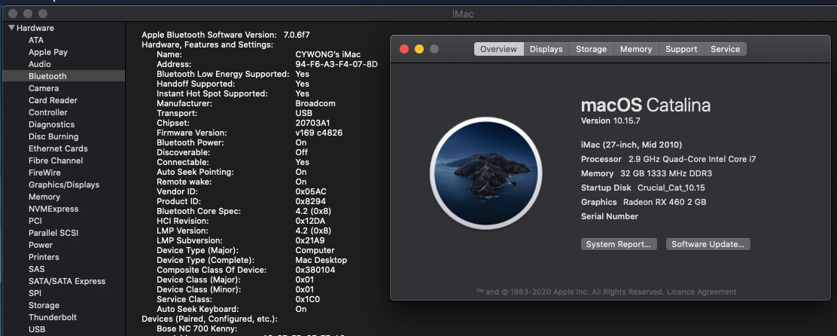Open the Fibre Channel entry
This screenshot has height=336, width=837.
point(56,160)
